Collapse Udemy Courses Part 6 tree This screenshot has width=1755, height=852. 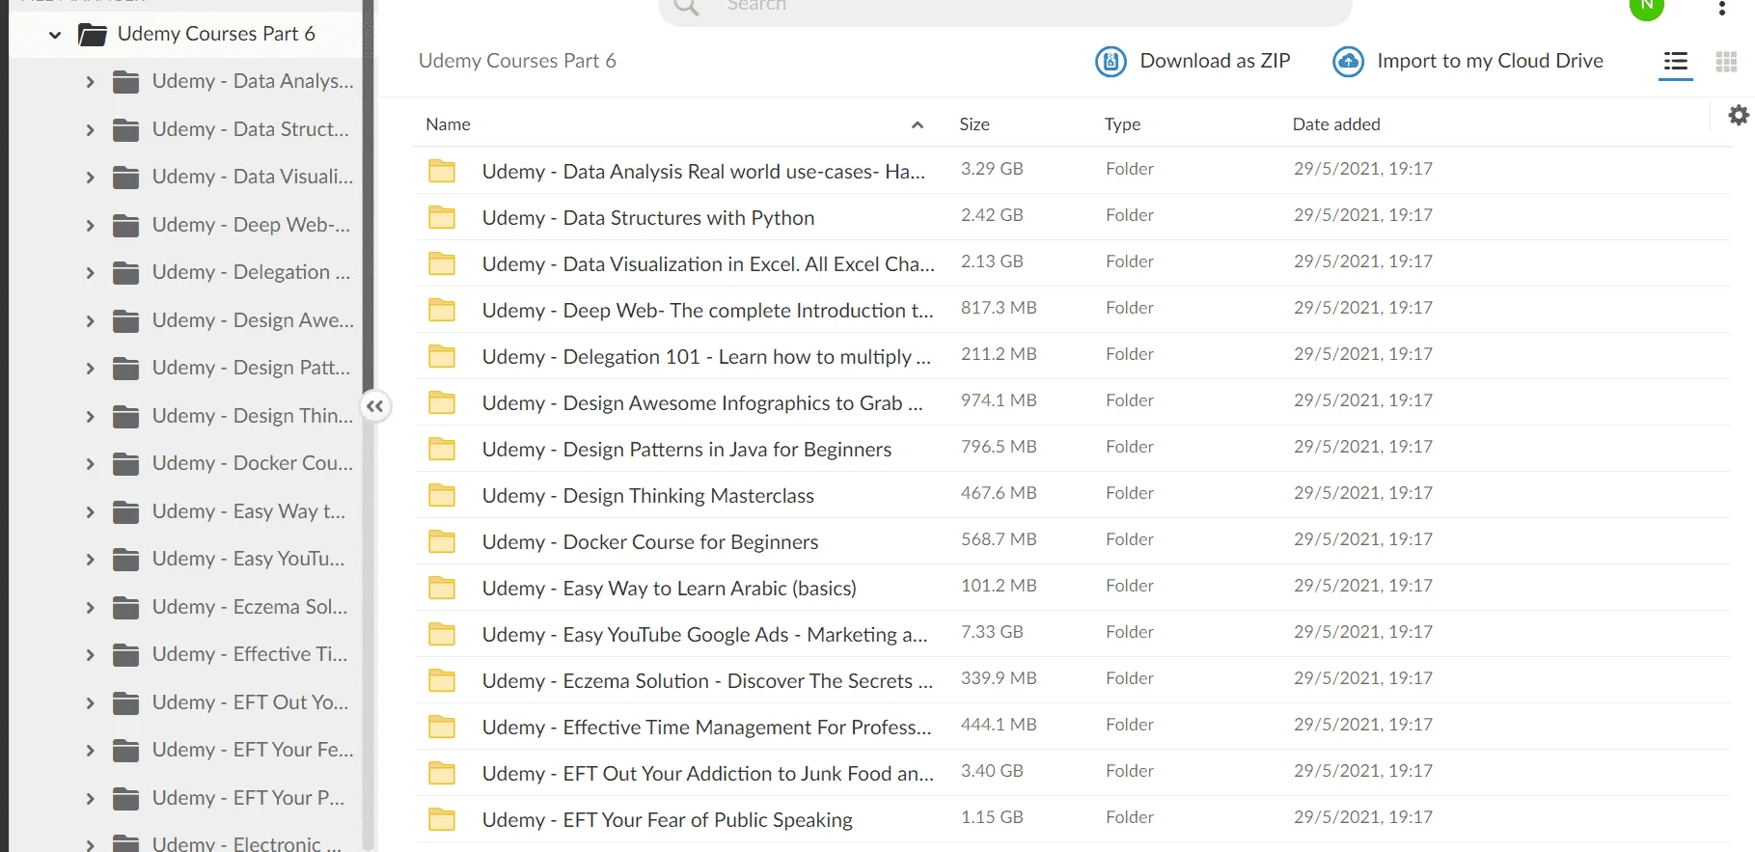55,35
